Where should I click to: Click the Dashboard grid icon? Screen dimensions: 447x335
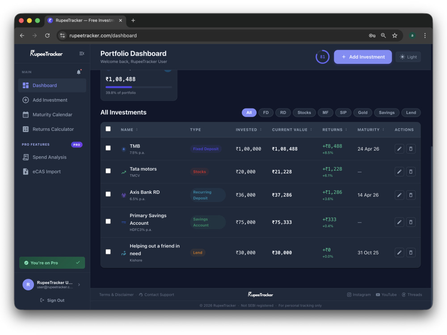(25, 85)
